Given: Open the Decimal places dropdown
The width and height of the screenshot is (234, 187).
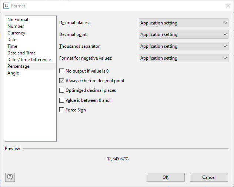Looking at the screenshot, I should (x=184, y=23).
